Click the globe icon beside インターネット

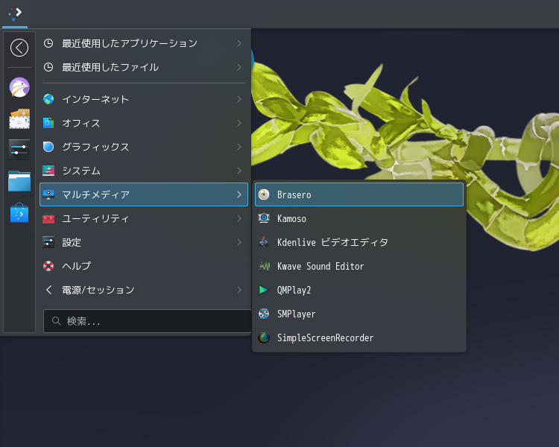pos(48,99)
